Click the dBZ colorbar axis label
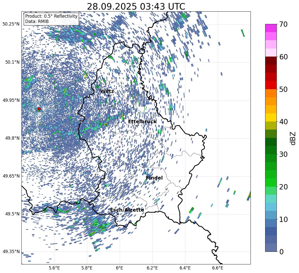 pyautogui.click(x=293, y=138)
